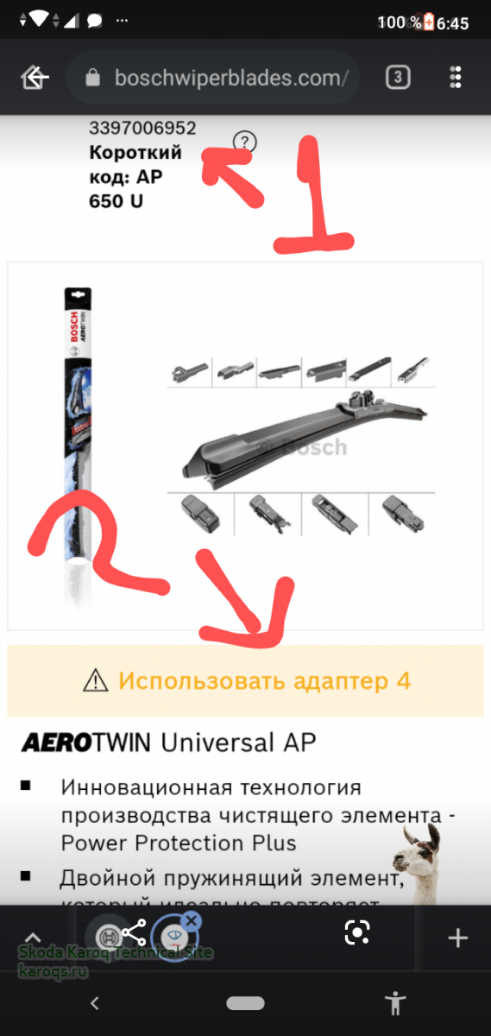Viewport: 491px width, 1036px height.
Task: Go back with navigation arrow
Action: (95, 1003)
